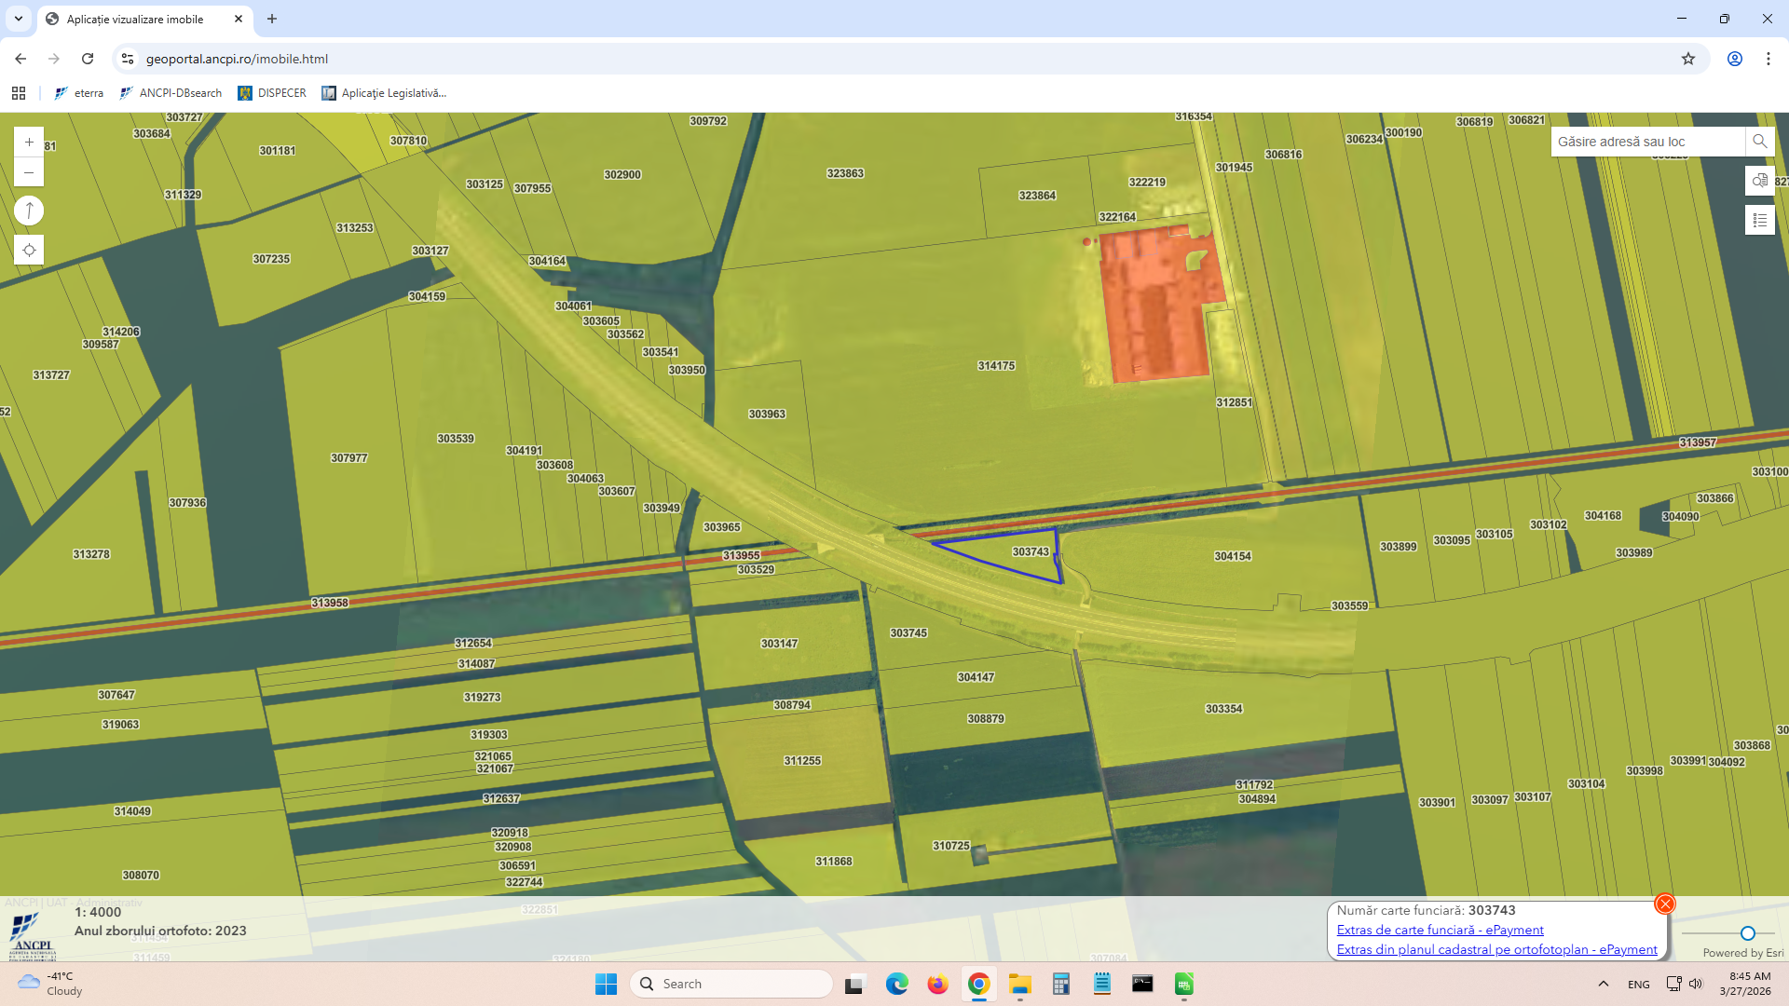The height and width of the screenshot is (1006, 1789).
Task: Show hidden system tray icons chevron
Action: point(1604,984)
